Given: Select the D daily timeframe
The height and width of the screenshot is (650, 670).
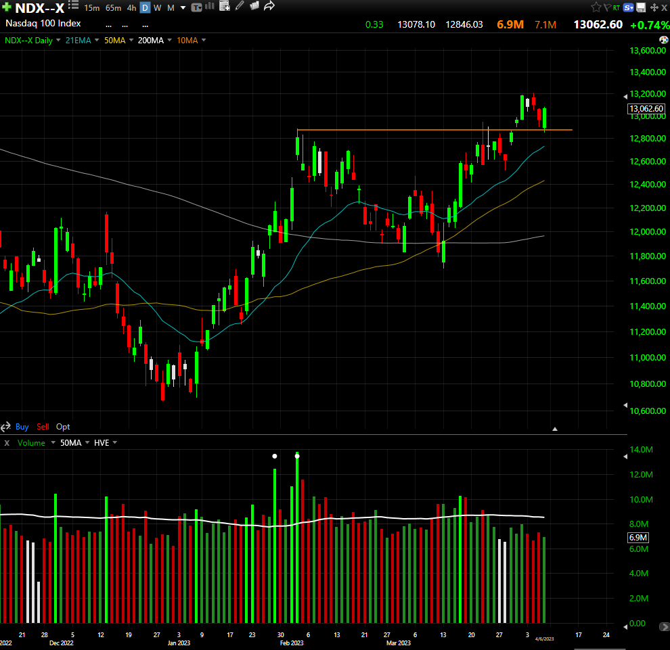Looking at the screenshot, I should (146, 7).
